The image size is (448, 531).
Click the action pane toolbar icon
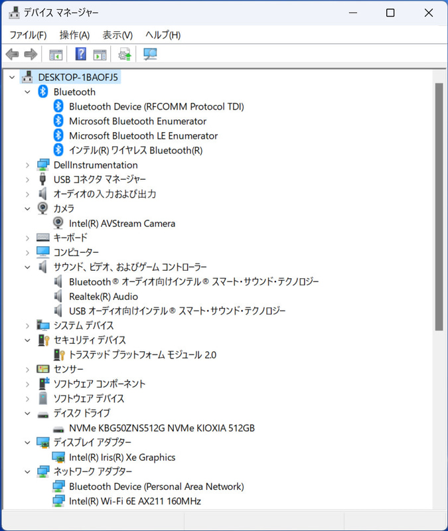(100, 54)
